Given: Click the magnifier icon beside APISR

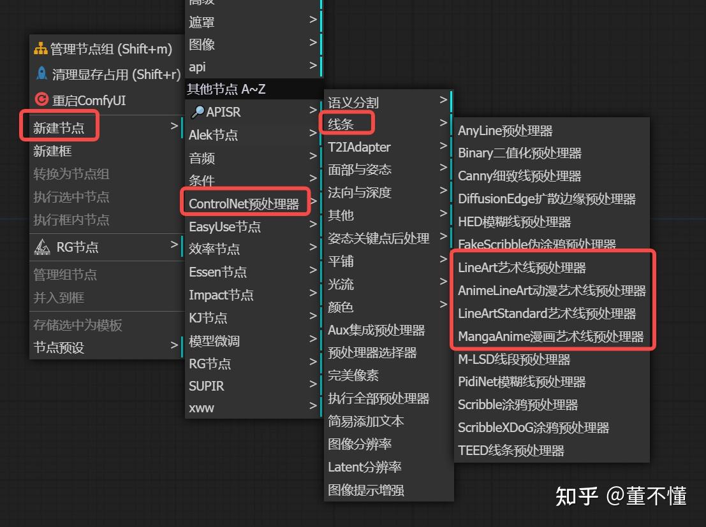Looking at the screenshot, I should (198, 112).
